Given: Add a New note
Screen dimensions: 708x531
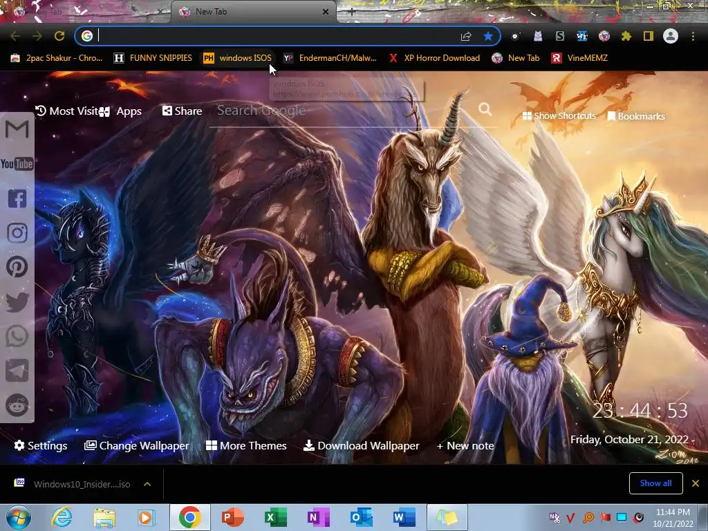Looking at the screenshot, I should pyautogui.click(x=465, y=446).
